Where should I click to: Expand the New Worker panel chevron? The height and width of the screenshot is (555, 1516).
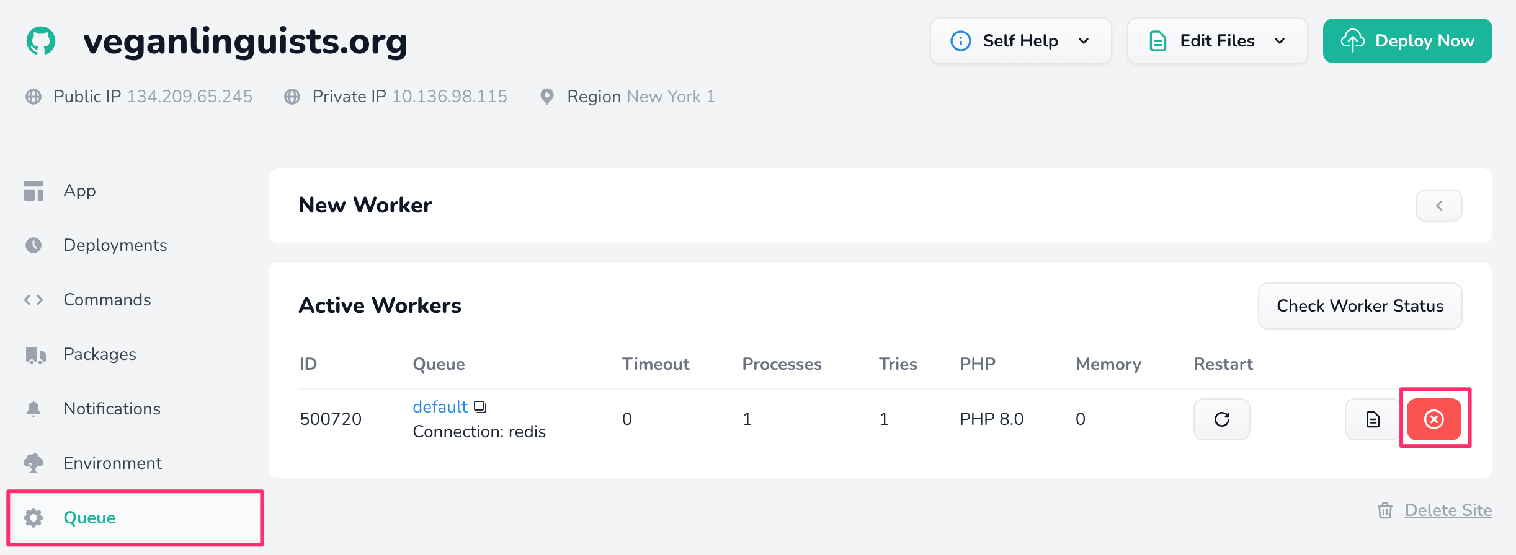pyautogui.click(x=1438, y=206)
